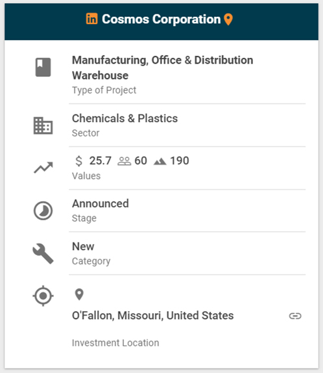The height and width of the screenshot is (373, 323).
Task: Click the New category entry
Action: coord(83,246)
